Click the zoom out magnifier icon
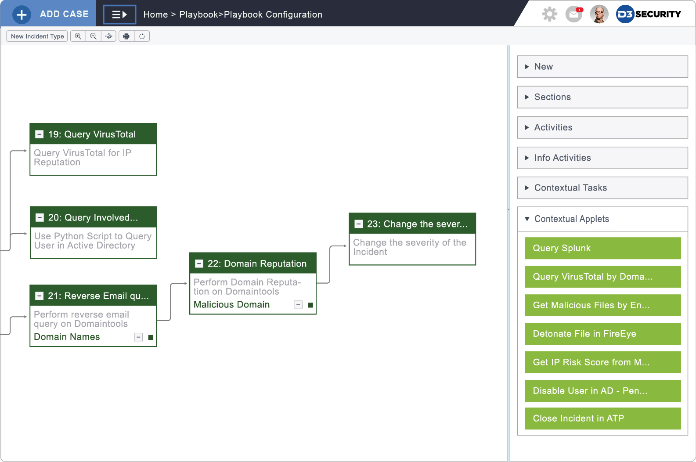The height and width of the screenshot is (462, 696). click(x=93, y=36)
